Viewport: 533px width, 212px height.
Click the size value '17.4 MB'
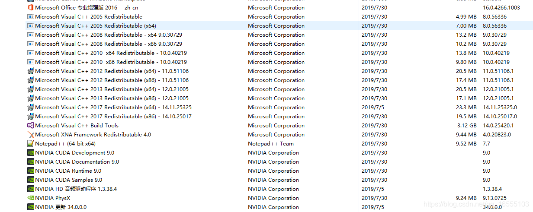click(466, 80)
